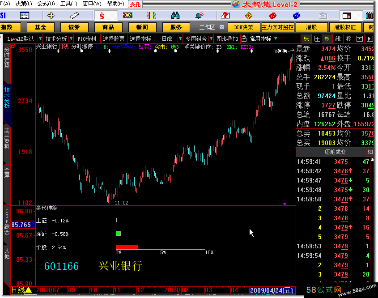Open F10资料 stock information
Viewport: 378px width, 298px height.
87,39
